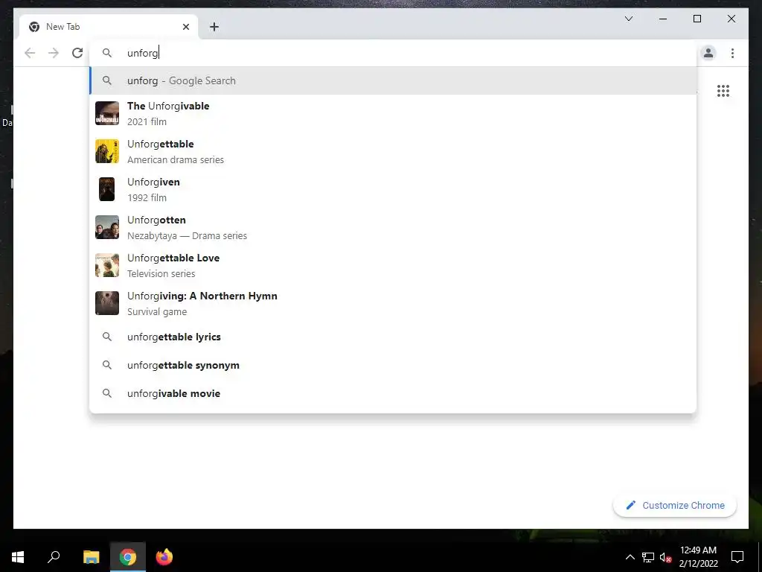Viewport: 762px width, 572px height.
Task: Choose 'Unforgettable Love' television series suggestion
Action: (393, 265)
